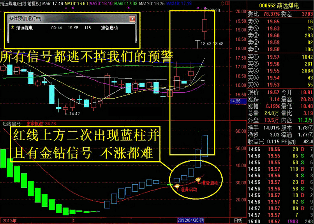Click MA120: 16.25 indicator label
The width and height of the screenshot is (314, 224).
click(x=152, y=3)
